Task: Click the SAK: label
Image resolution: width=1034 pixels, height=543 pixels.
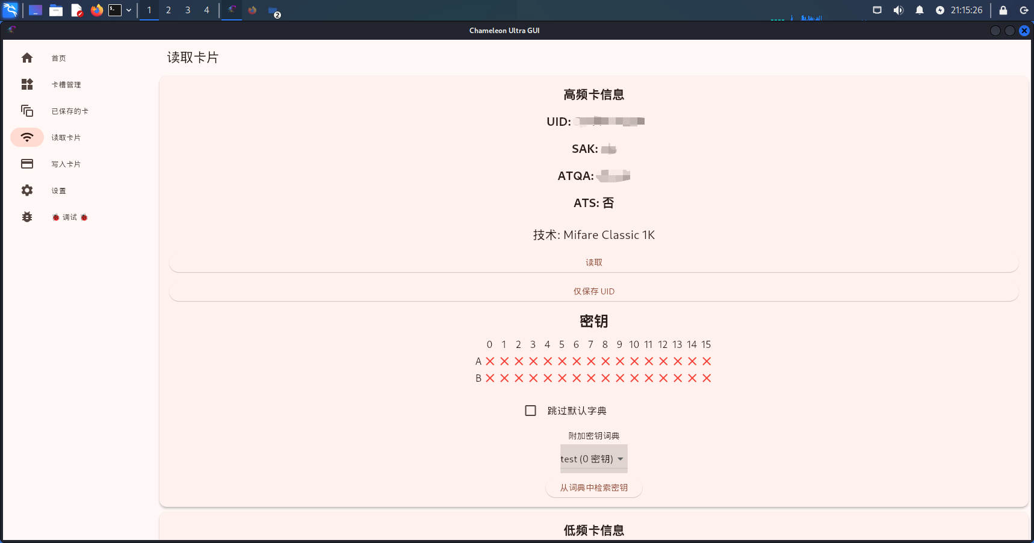Action: [584, 149]
